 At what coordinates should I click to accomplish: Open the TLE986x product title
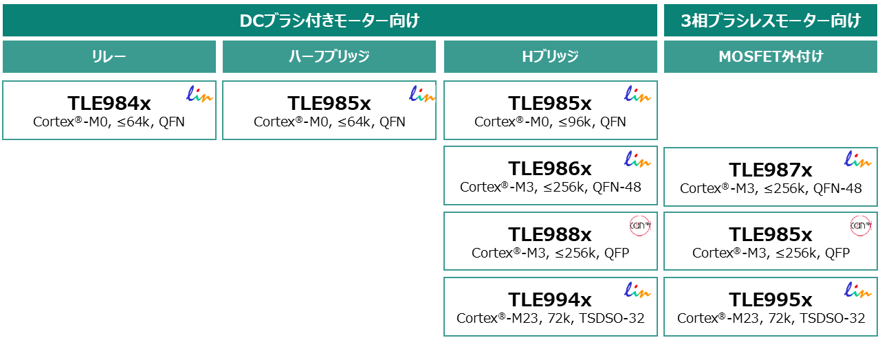click(x=550, y=168)
